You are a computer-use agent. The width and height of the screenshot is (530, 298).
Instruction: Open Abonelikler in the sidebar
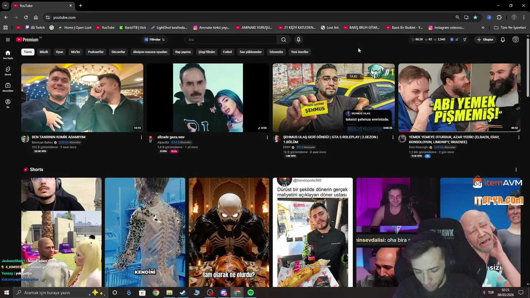pyautogui.click(x=8, y=87)
